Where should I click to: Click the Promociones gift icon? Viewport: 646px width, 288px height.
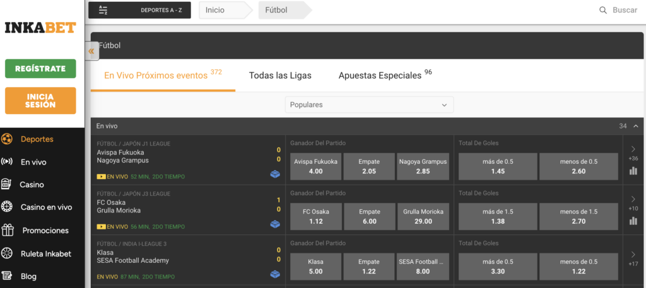(8, 230)
